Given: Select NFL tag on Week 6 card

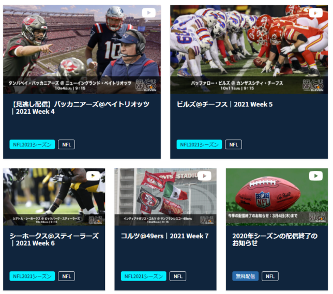Looking at the screenshot, I should tap(67, 276).
